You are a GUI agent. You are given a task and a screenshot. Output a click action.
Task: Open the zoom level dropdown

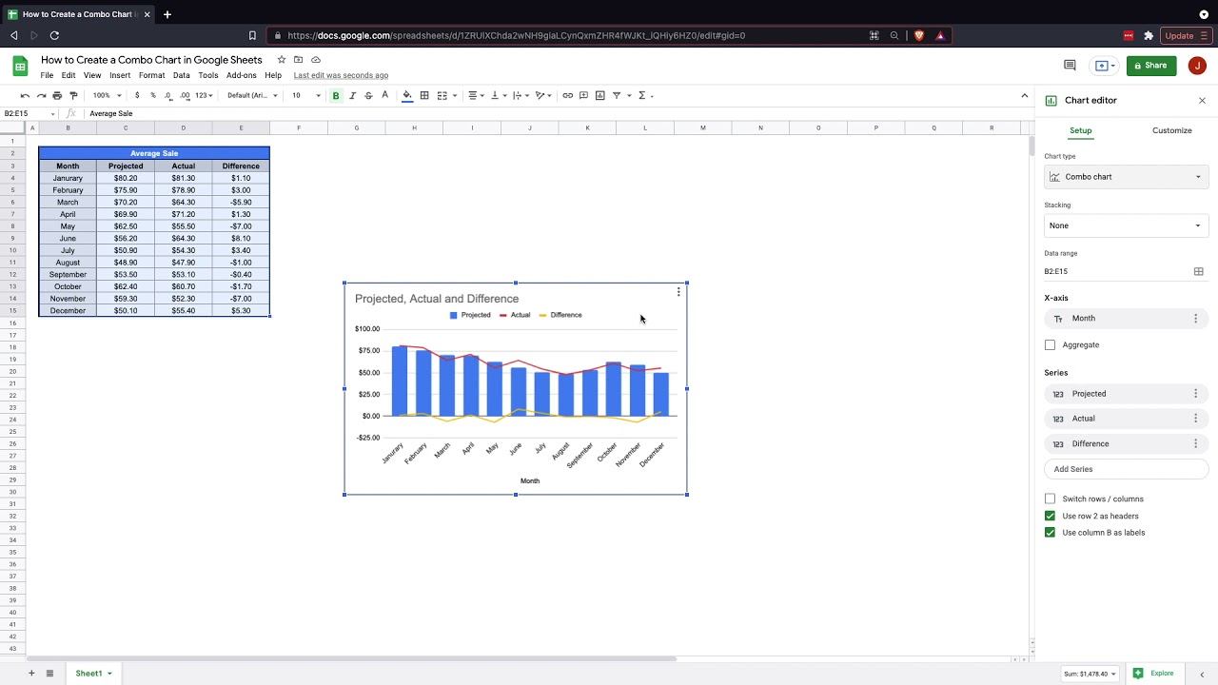point(107,95)
